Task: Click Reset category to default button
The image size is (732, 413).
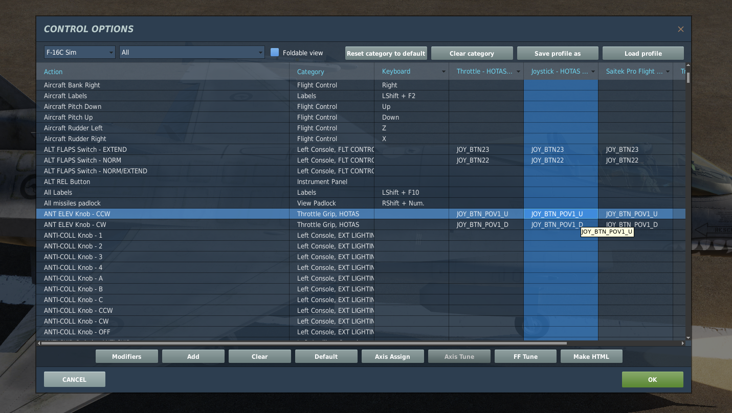Action: click(x=386, y=53)
